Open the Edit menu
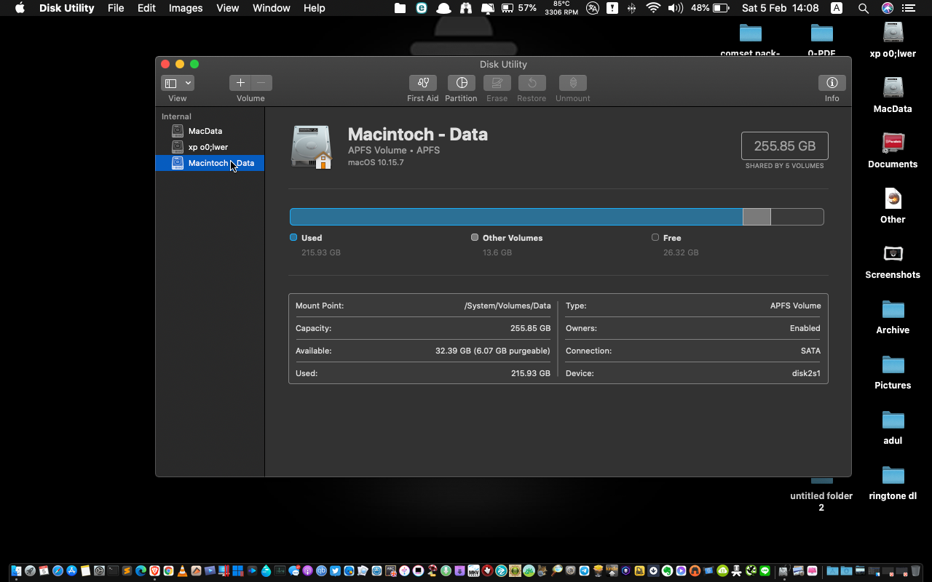The image size is (932, 582). coord(146,8)
